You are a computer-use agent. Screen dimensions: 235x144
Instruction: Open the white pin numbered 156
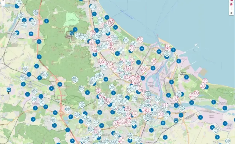pyautogui.click(x=95, y=137)
